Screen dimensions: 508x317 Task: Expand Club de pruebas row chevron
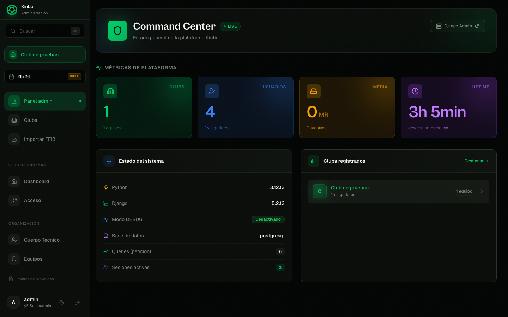482,191
